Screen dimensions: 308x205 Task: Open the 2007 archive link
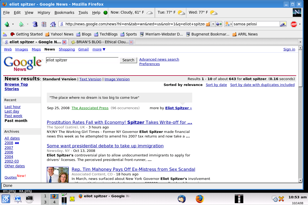(x=9, y=148)
